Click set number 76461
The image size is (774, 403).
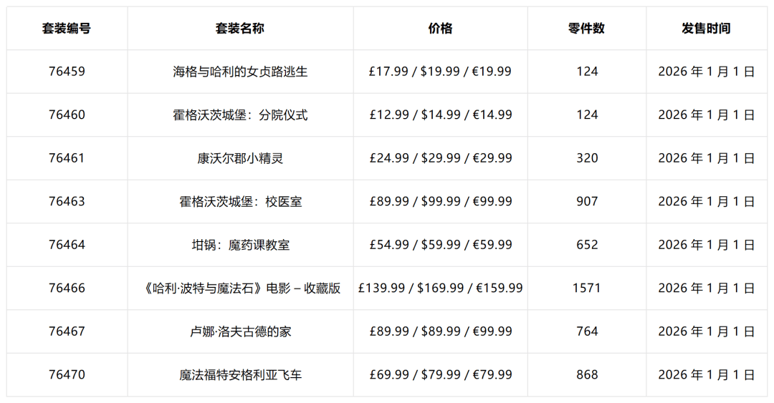click(67, 158)
